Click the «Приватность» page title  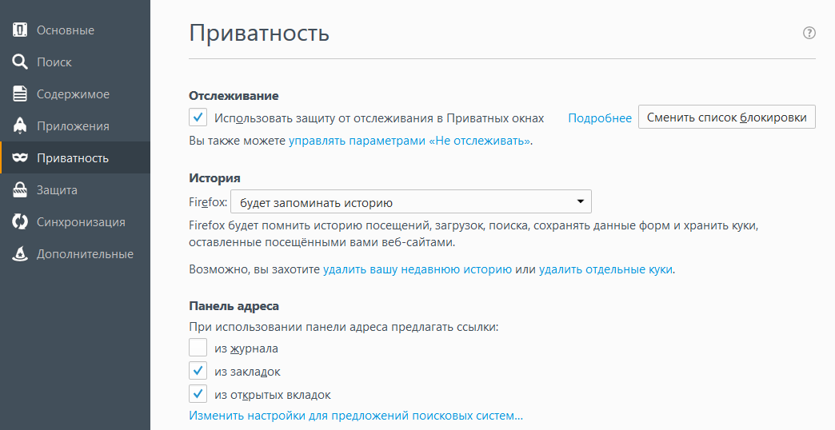pyautogui.click(x=259, y=33)
